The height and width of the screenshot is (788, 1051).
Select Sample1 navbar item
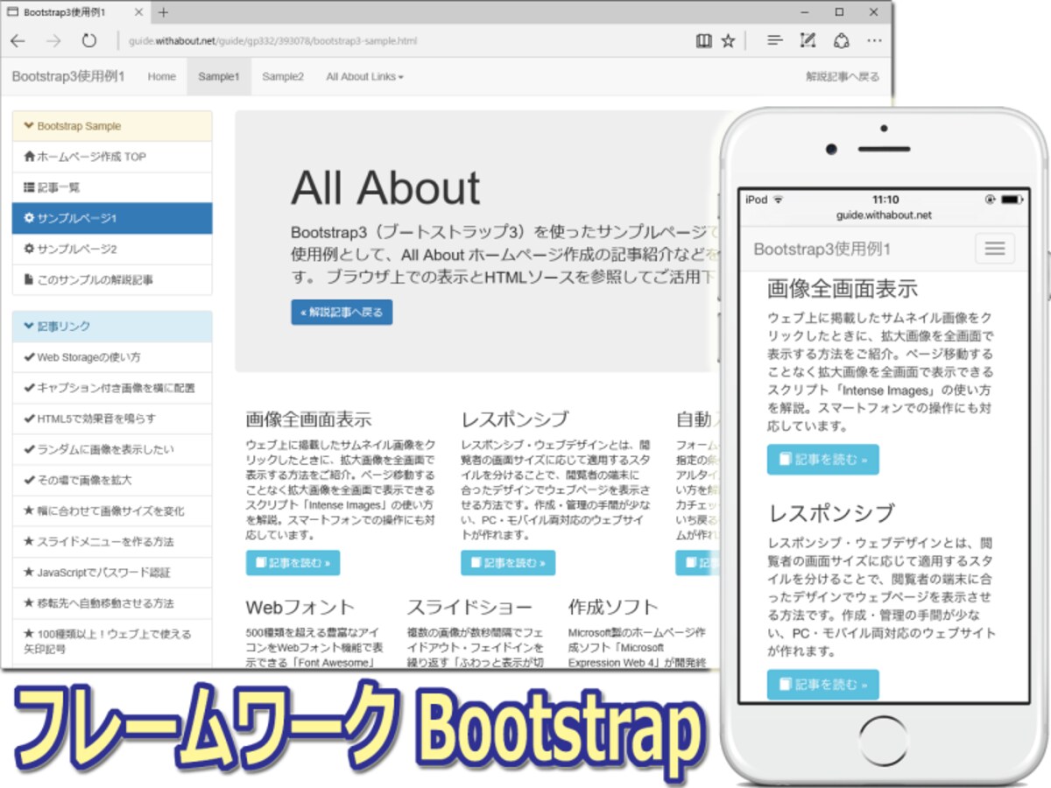219,76
